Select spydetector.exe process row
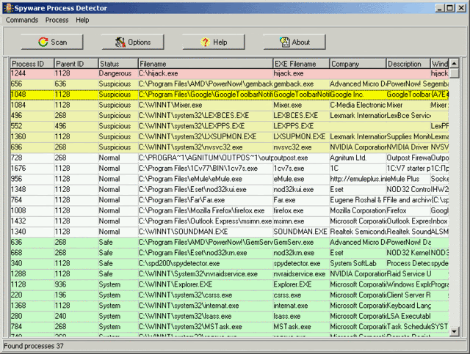Image resolution: width=470 pixels, height=354 pixels. (x=229, y=263)
